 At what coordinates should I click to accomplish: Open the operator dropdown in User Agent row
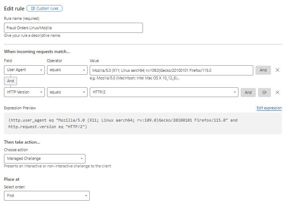(x=67, y=70)
